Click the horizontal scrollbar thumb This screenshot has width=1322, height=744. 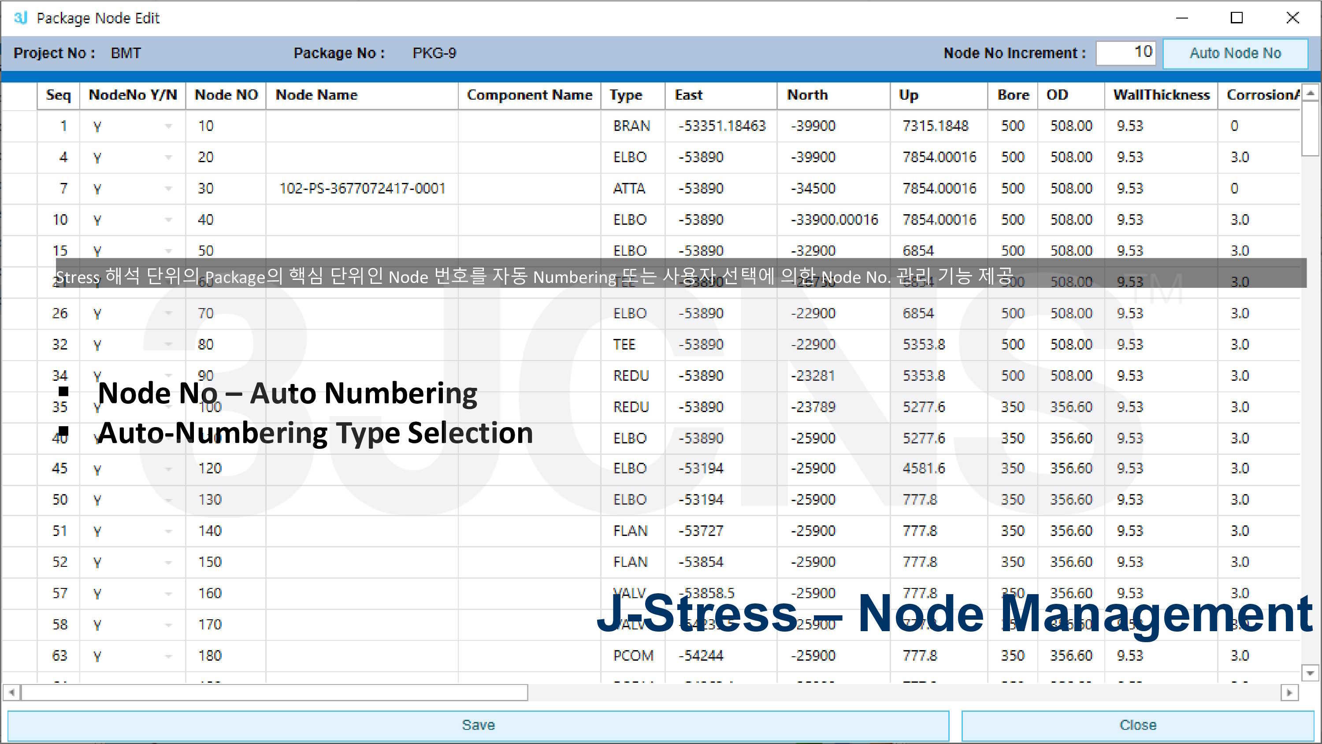(x=274, y=693)
